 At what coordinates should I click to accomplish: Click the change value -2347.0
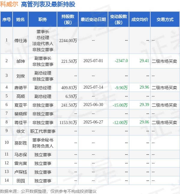[x=121, y=61]
